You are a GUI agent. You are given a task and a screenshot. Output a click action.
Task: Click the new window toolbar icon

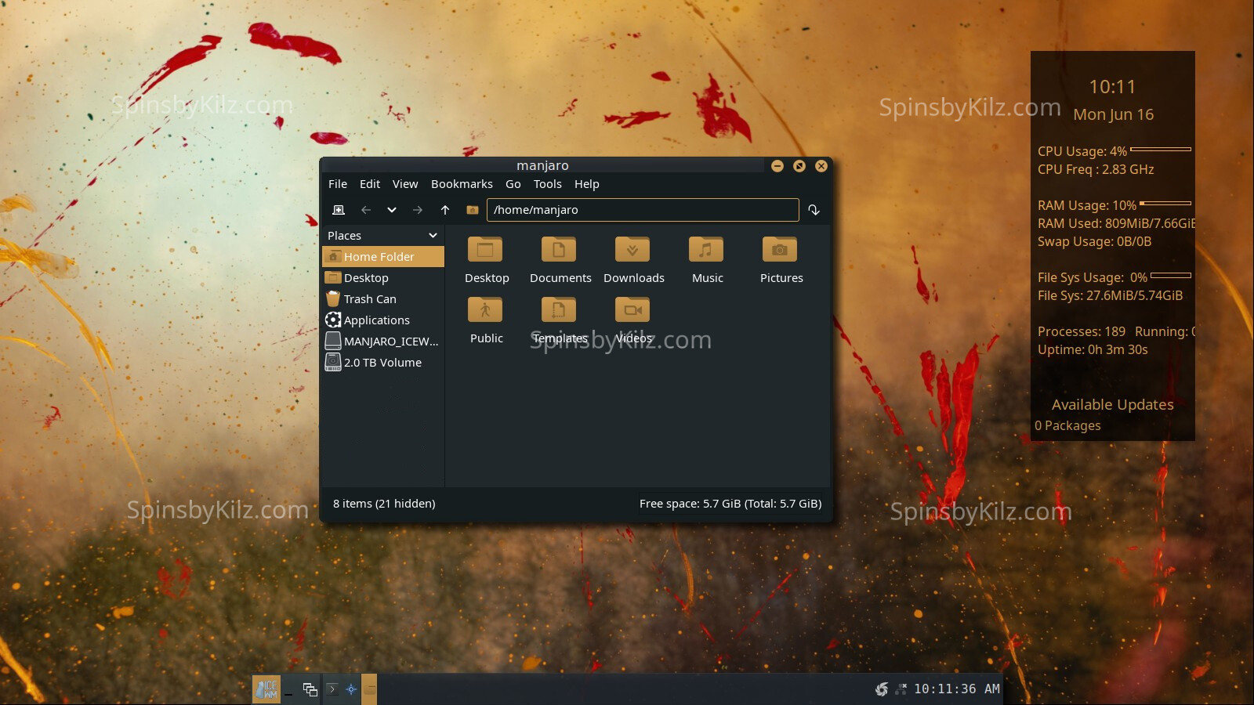click(x=339, y=210)
